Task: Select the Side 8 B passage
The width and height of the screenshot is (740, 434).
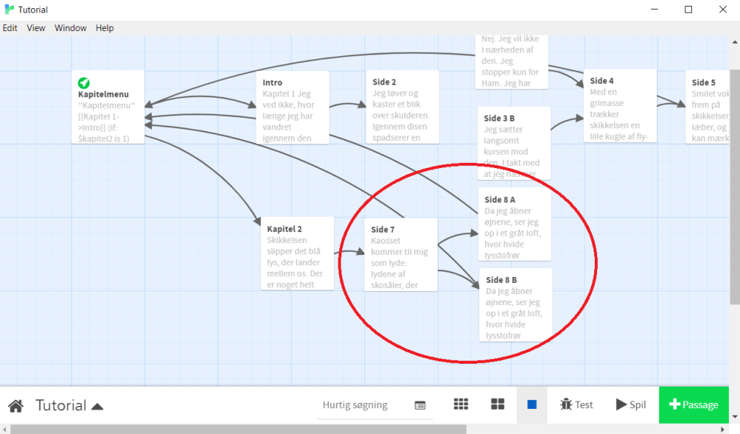Action: pyautogui.click(x=515, y=304)
